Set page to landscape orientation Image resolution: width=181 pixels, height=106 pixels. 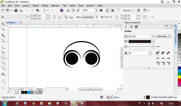point(59,17)
